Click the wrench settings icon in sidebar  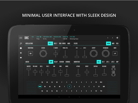tap(21, 43)
